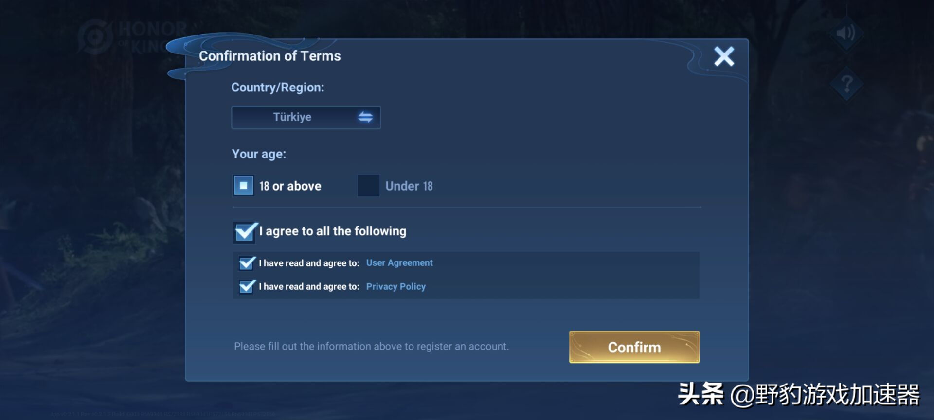
Task: Open the User Agreement link
Action: (x=399, y=263)
